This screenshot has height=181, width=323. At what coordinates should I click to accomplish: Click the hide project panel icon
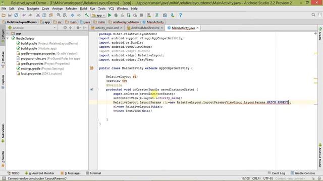85,28
